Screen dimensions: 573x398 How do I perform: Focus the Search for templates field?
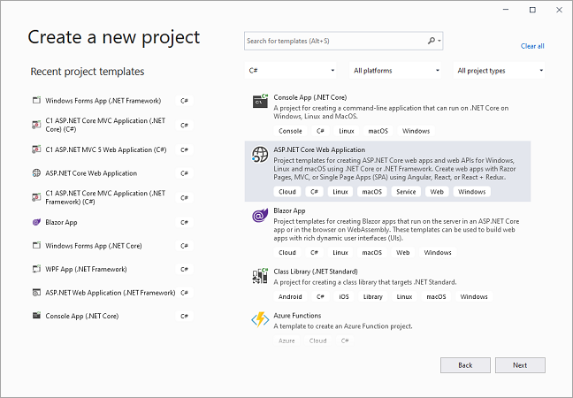(x=336, y=41)
